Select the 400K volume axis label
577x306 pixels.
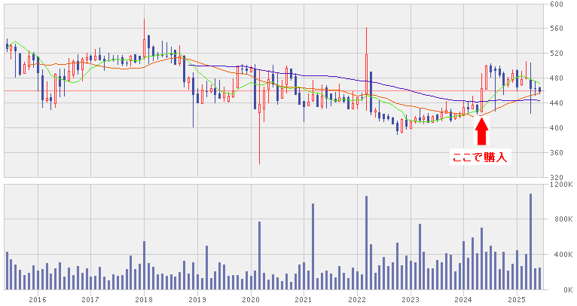(564, 255)
